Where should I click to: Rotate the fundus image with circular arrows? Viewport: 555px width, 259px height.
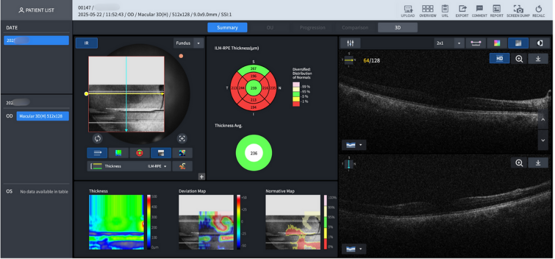point(98,138)
